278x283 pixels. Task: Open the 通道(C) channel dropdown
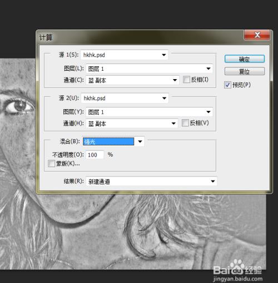pos(132,80)
